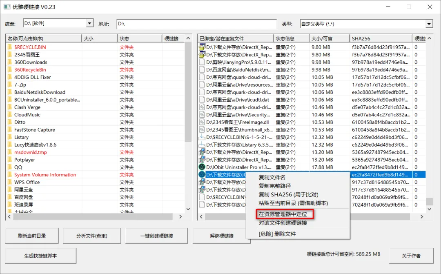441x274 pixels.
Task: Click the 7-Zip folder icon
Action: click(x=9, y=85)
